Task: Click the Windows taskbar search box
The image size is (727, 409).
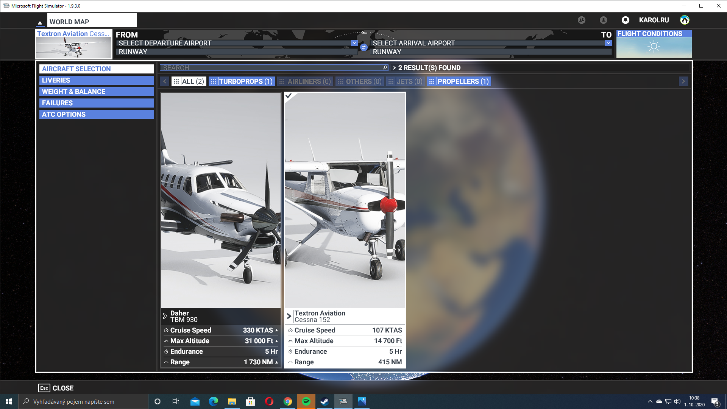Action: (83, 401)
